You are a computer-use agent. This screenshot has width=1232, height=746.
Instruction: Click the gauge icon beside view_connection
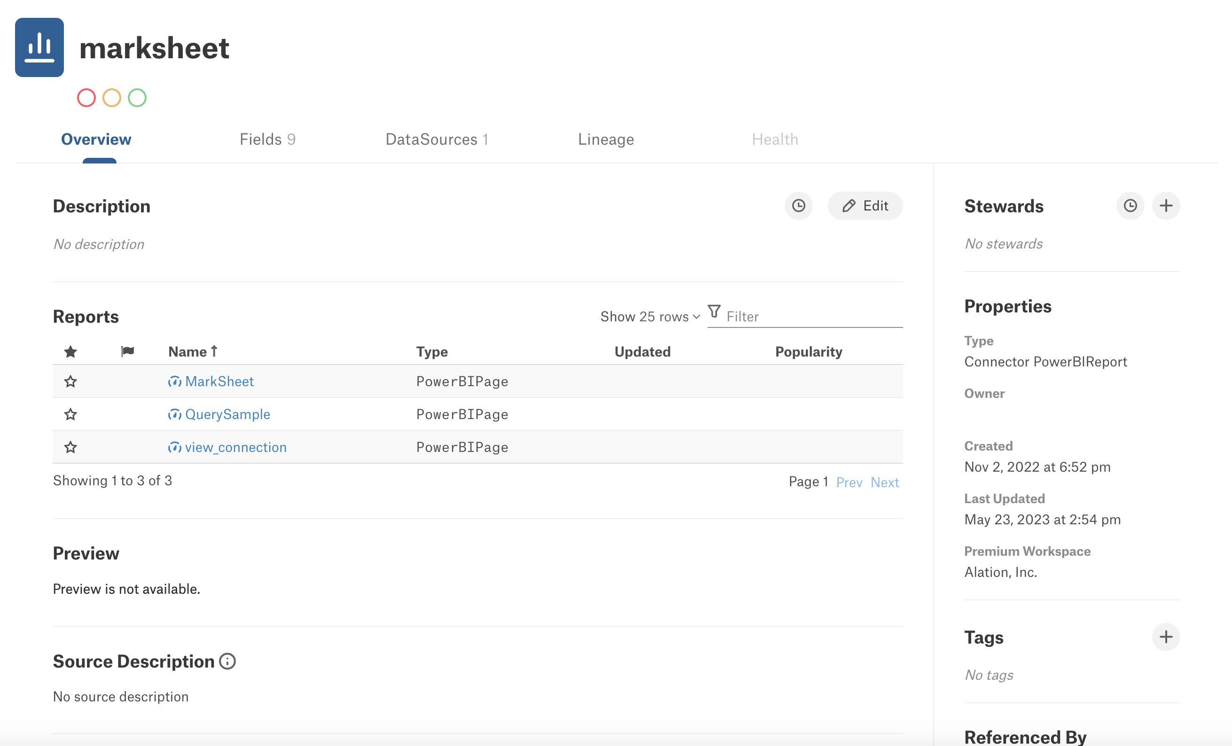pos(174,447)
